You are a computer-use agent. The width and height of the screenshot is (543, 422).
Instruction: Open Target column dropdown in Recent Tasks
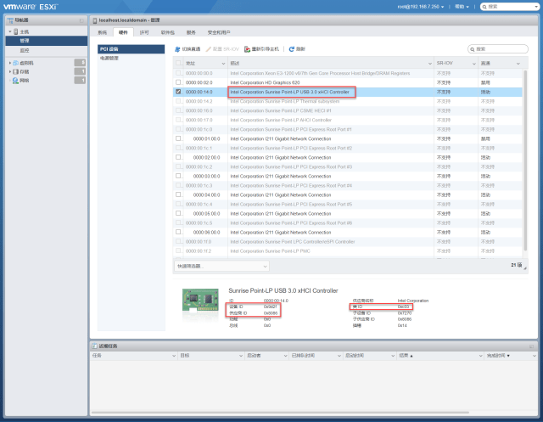[x=241, y=356]
